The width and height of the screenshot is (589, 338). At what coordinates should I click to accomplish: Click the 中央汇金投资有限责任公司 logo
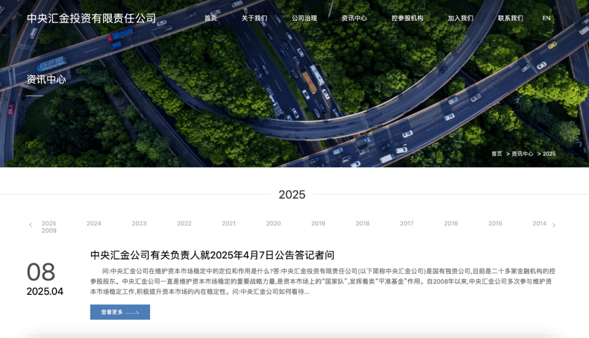92,17
